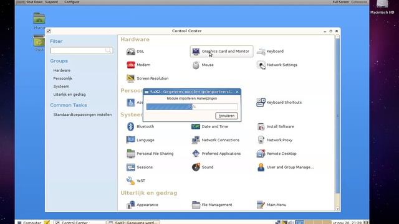Select the Persoonlijk group in sidebar
The image size is (399, 224).
63,78
